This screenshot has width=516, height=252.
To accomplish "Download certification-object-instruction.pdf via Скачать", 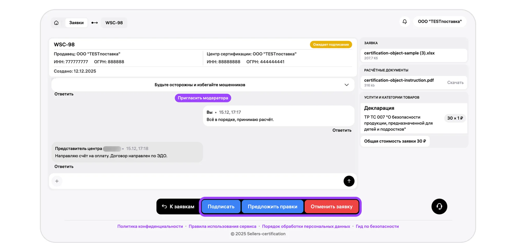I will click(x=455, y=83).
